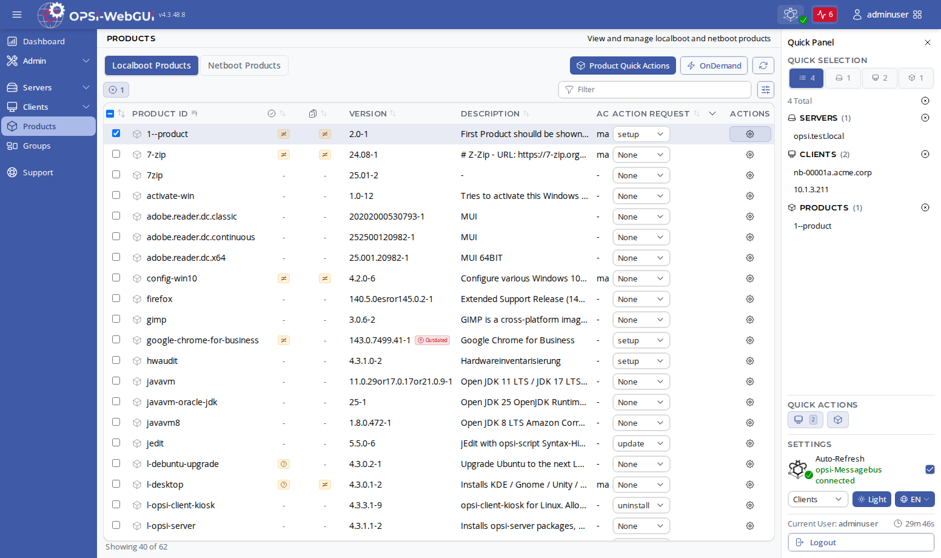Check the javavm8 row checkbox
941x558 pixels.
point(116,422)
